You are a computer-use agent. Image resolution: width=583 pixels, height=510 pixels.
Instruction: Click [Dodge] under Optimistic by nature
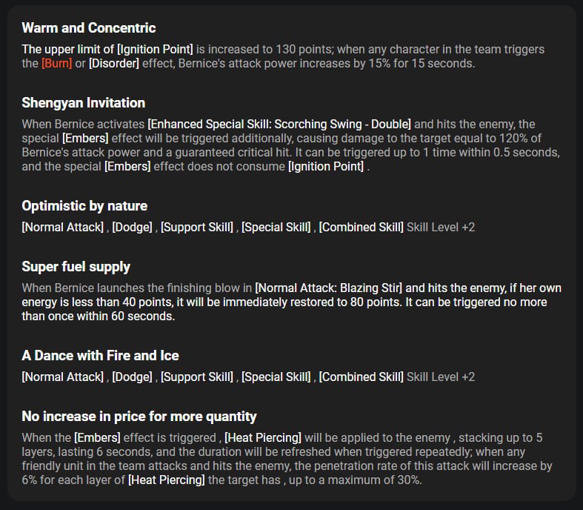(x=133, y=227)
